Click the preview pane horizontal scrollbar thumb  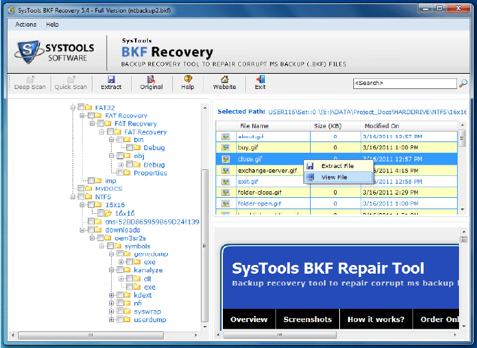(x=280, y=335)
